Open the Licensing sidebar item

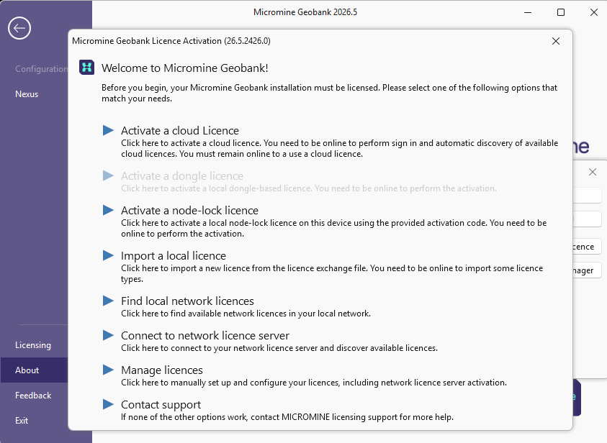[33, 344]
